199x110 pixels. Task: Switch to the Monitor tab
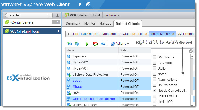click(x=90, y=24)
